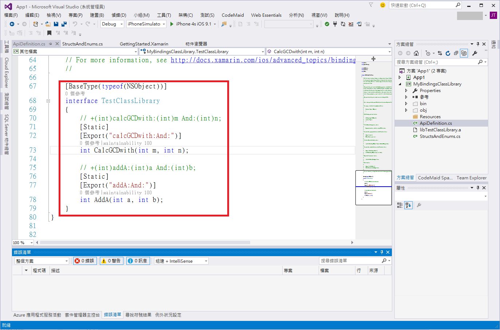Click the Categorized view icon in 屬性 panel
Image resolution: width=500 pixels, height=330 pixels.
pos(400,205)
